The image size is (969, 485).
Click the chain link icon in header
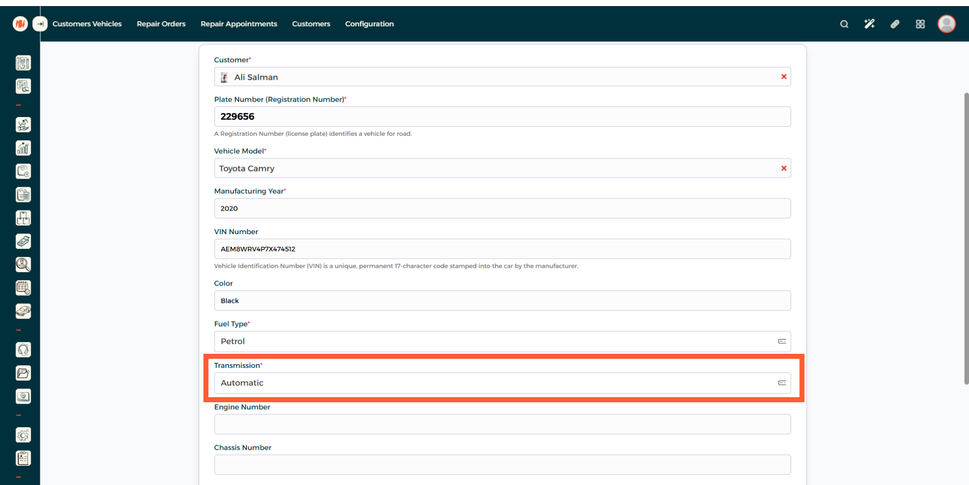[895, 24]
